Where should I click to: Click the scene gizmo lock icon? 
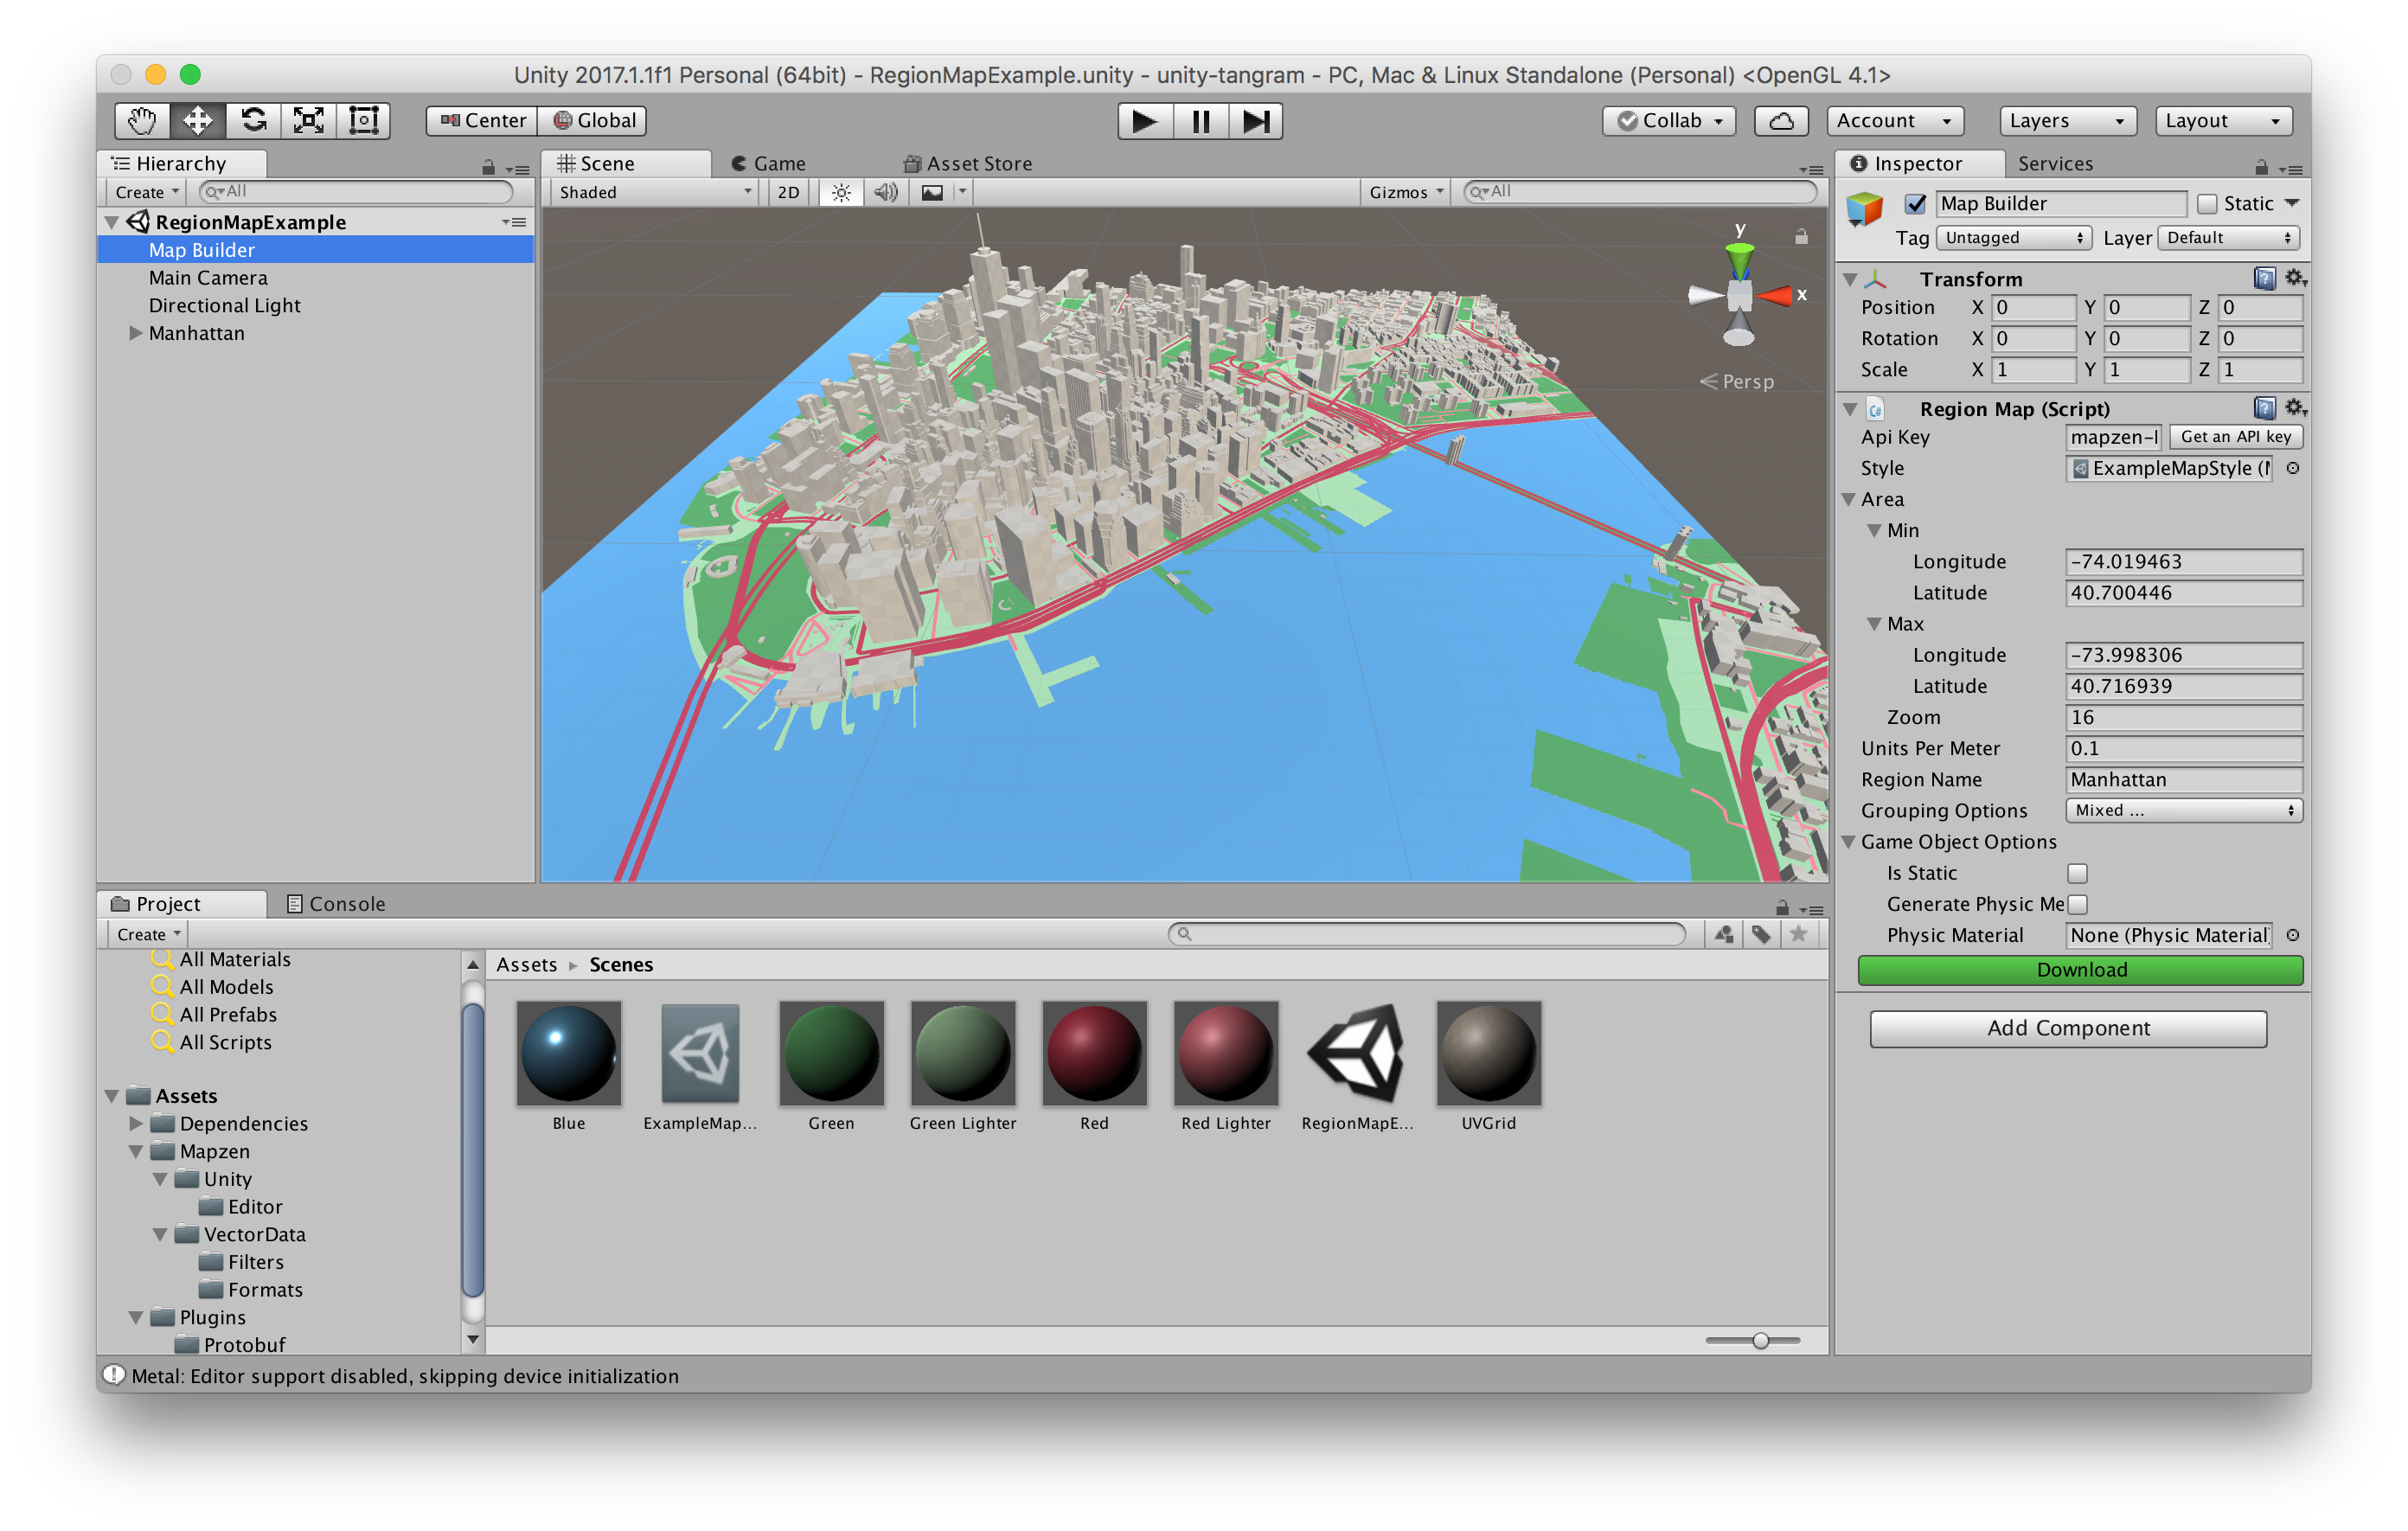point(1801,237)
